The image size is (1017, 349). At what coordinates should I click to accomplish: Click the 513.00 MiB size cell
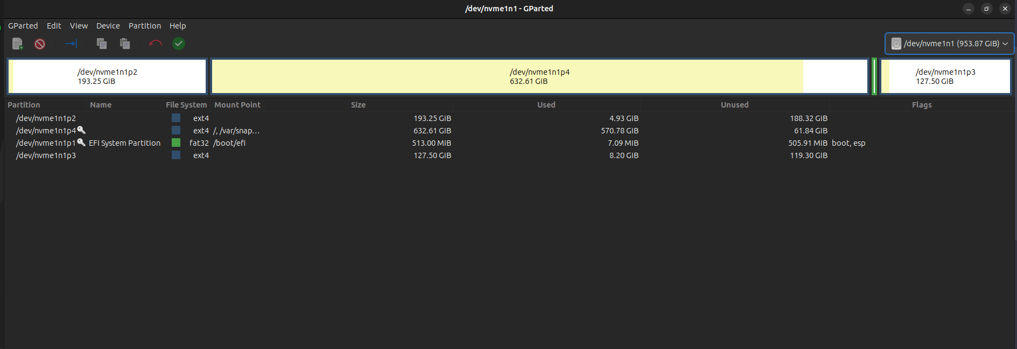431,143
